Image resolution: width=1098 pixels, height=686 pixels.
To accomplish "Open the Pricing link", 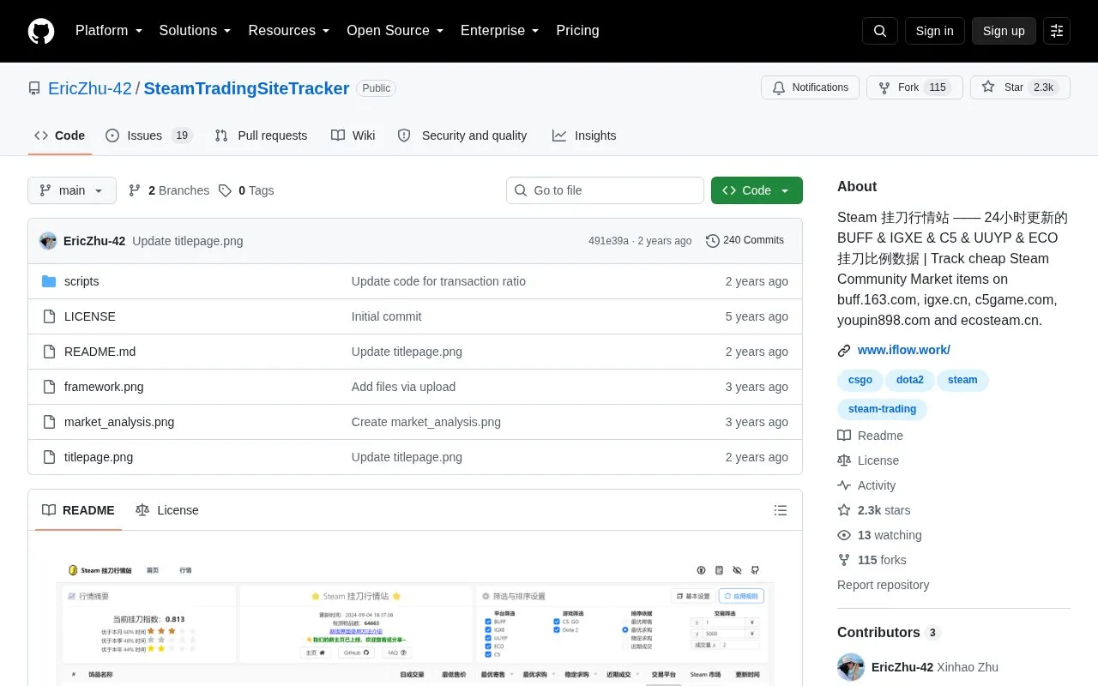I will click(577, 31).
